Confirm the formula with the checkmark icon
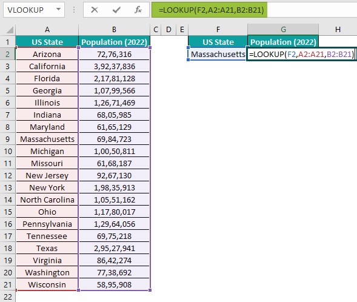357x302 pixels. pos(116,10)
